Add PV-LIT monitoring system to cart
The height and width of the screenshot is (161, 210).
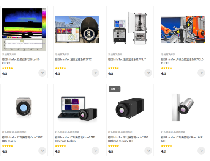pos(148,73)
